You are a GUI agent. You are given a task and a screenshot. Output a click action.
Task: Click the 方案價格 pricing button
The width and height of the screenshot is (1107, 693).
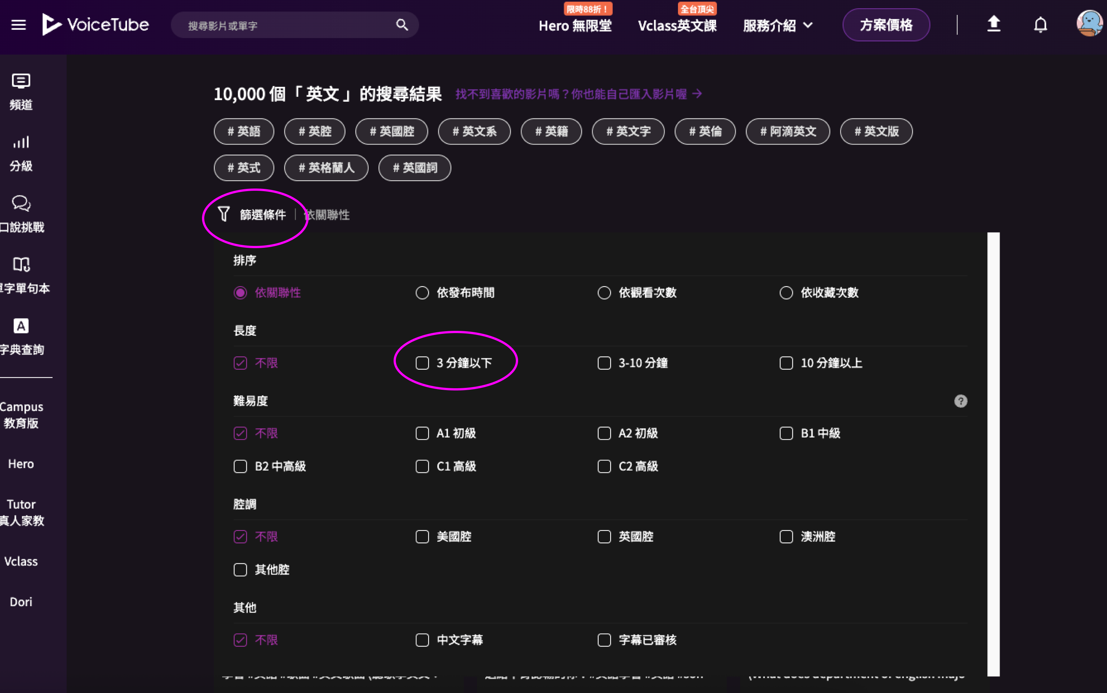pos(886,25)
